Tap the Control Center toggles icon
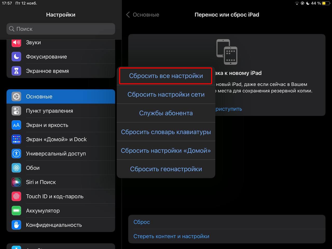 16,111
